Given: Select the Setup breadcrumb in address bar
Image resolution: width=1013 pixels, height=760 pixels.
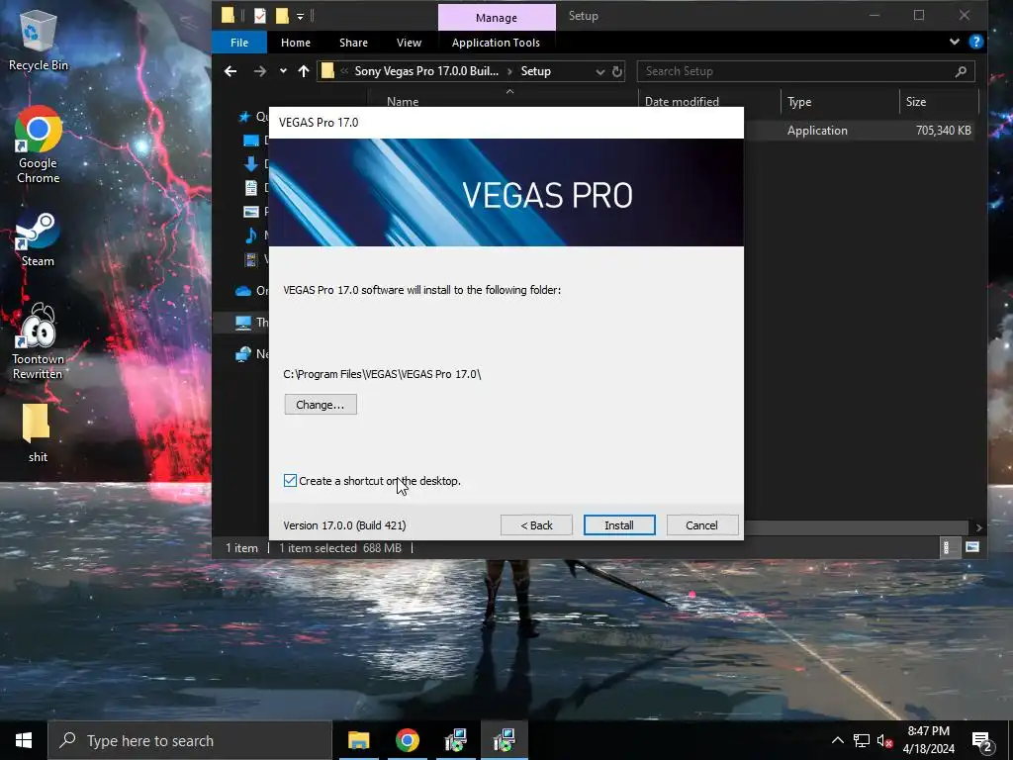Looking at the screenshot, I should pos(535,71).
